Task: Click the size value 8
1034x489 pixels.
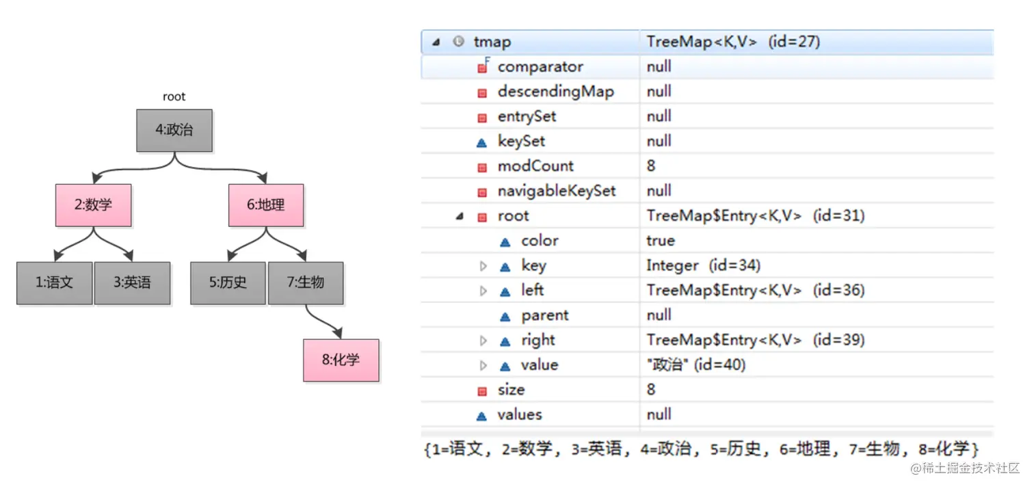Action: [651, 390]
